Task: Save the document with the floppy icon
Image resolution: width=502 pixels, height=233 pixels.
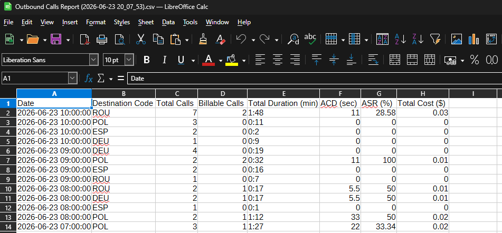Action: point(56,40)
